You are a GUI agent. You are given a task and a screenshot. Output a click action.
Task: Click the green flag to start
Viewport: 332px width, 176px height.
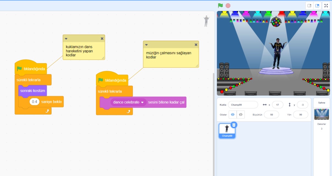(x=220, y=5)
